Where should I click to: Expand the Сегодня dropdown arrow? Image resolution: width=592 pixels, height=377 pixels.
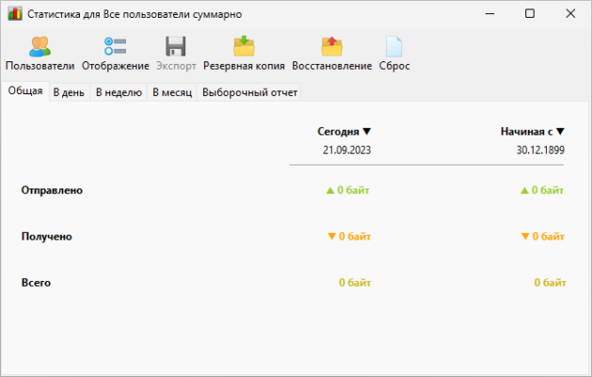pos(367,132)
